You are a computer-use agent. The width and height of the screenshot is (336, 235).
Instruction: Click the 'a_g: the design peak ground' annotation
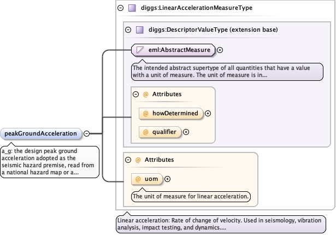pos(50,162)
